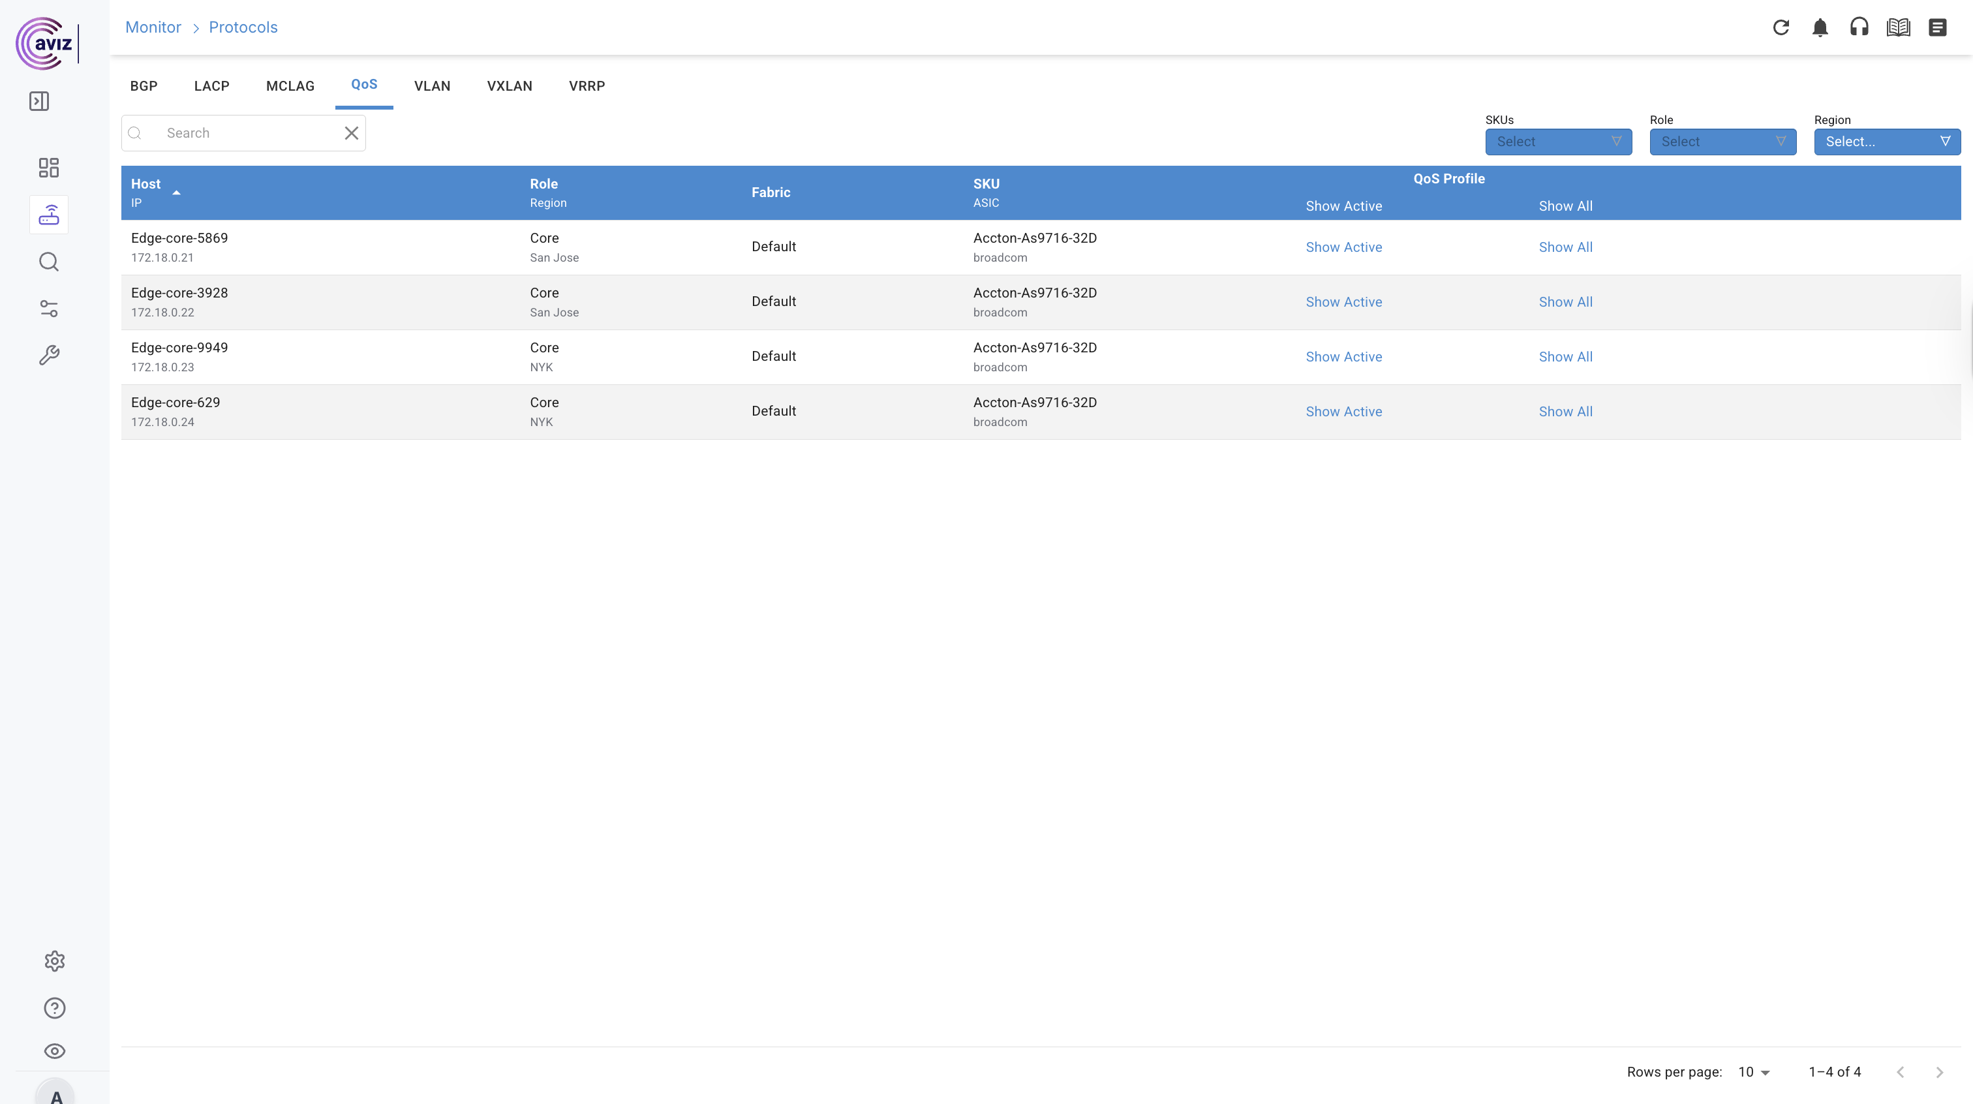Switch to the VXLAN tab

[510, 86]
